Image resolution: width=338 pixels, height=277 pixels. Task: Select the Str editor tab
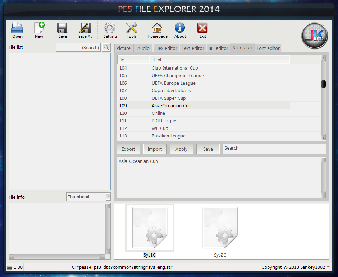click(x=242, y=47)
